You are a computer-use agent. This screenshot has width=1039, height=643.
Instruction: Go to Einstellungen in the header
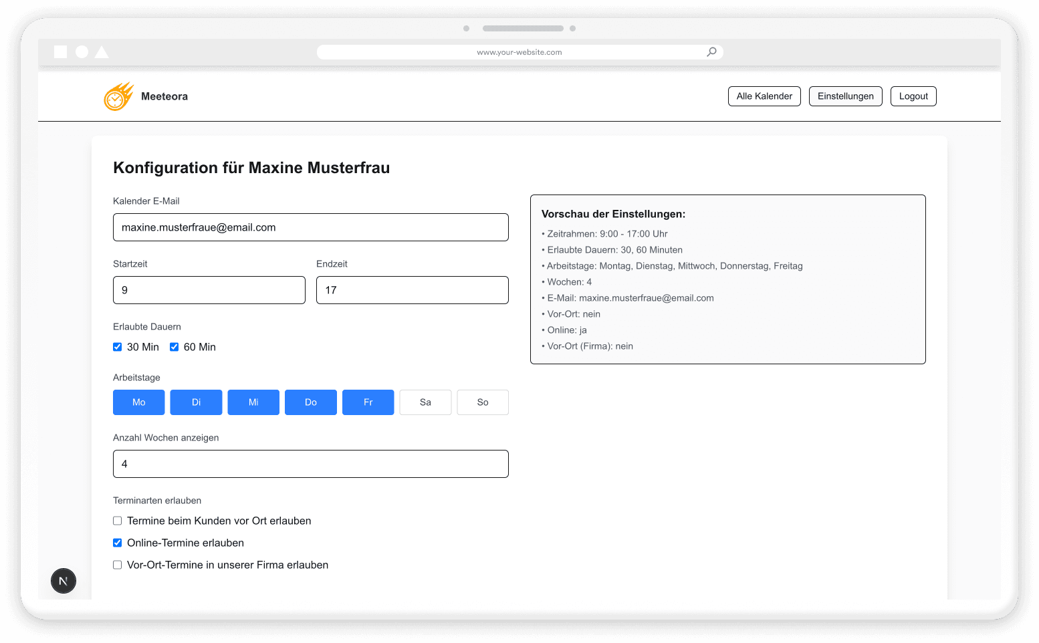845,96
